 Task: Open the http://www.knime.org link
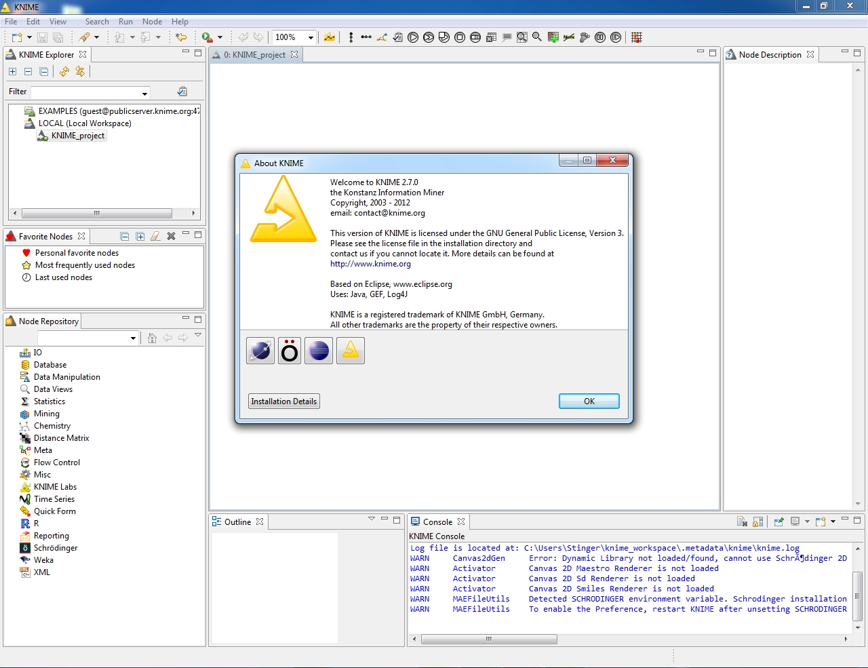tap(370, 264)
